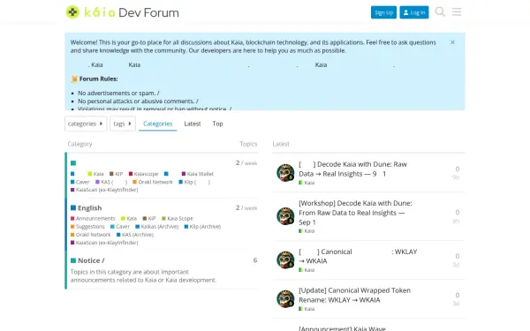
Task: Click avatar of the [Workshop] topic poster
Action: point(285,216)
